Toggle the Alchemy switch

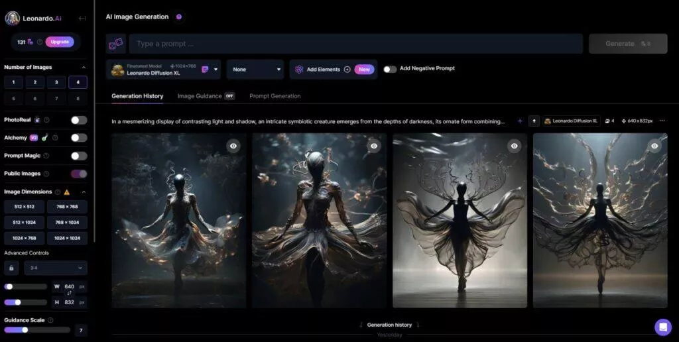point(79,138)
